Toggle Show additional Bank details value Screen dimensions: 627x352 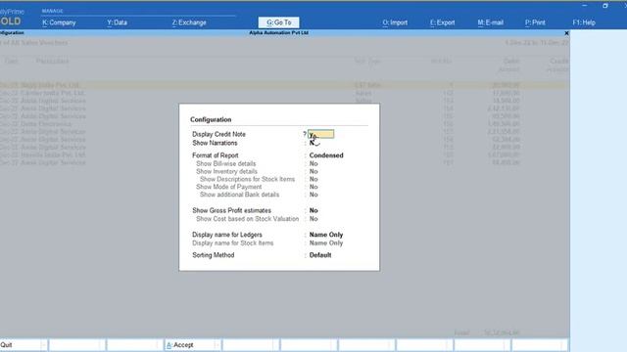[313, 195]
